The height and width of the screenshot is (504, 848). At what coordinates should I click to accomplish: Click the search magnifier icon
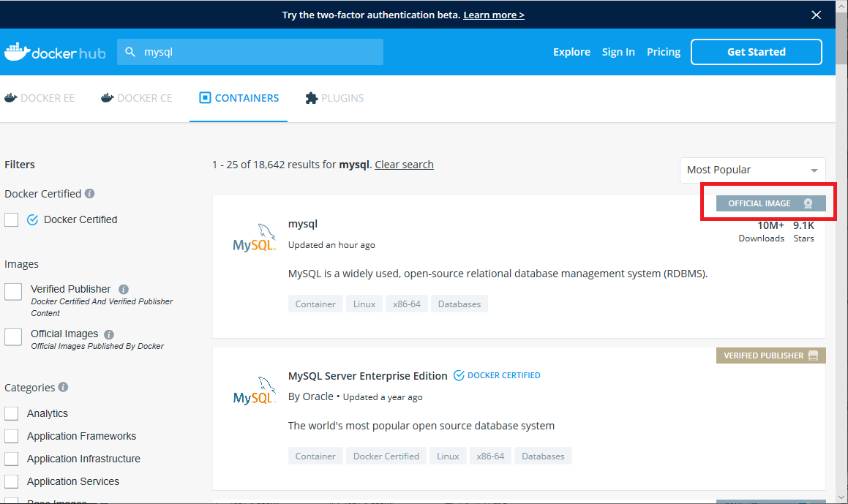(x=130, y=52)
